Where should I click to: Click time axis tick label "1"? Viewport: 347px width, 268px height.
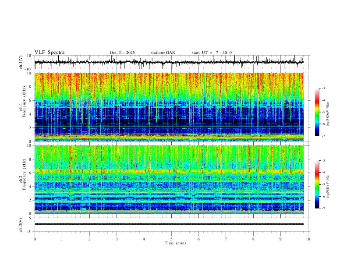tap(62, 239)
